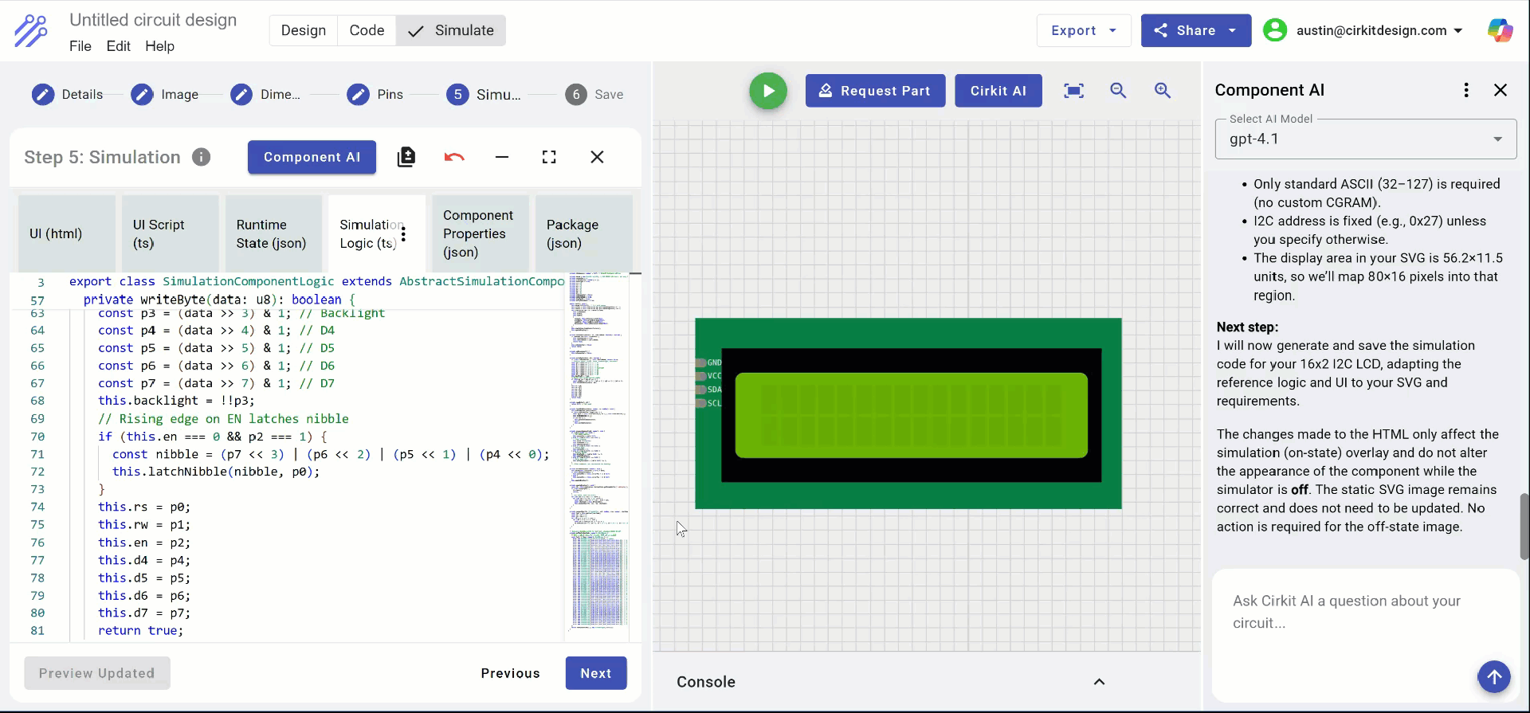
Task: Click the Image step pencil icon
Action: [x=142, y=95]
